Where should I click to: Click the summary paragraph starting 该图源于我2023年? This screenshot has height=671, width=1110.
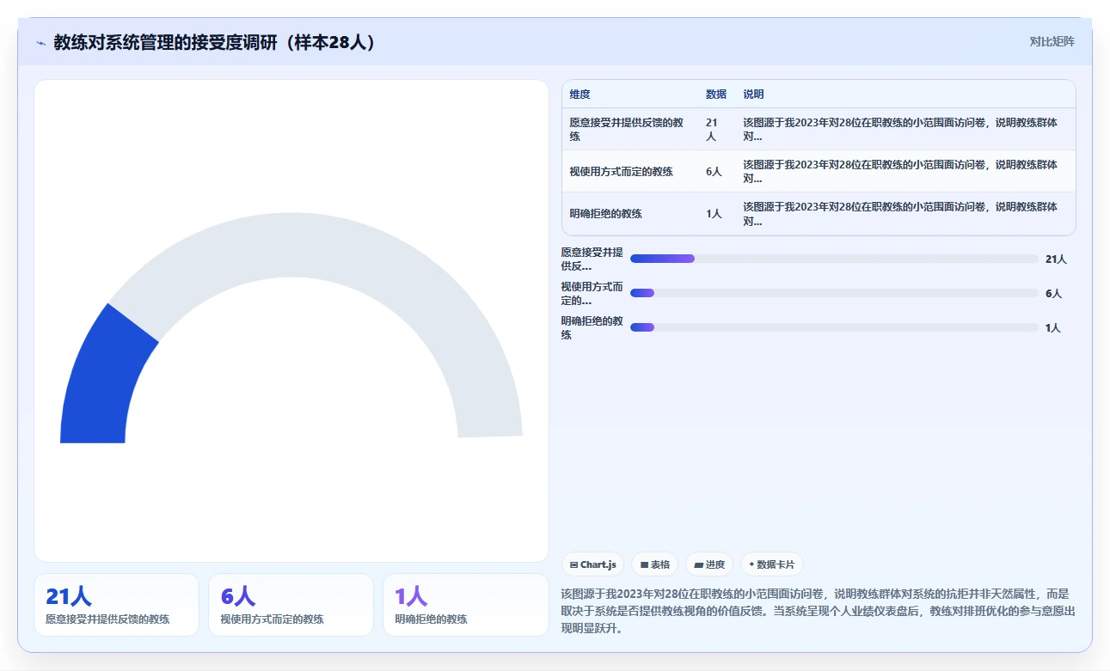(x=818, y=611)
